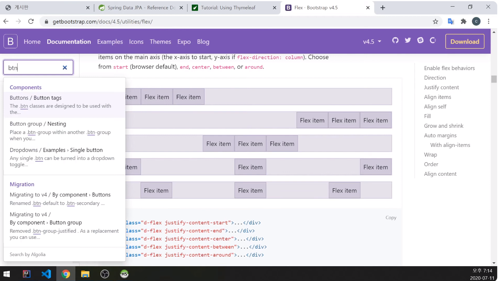498x281 pixels.
Task: Close the Spring Data JPA tab
Action: 181,7
